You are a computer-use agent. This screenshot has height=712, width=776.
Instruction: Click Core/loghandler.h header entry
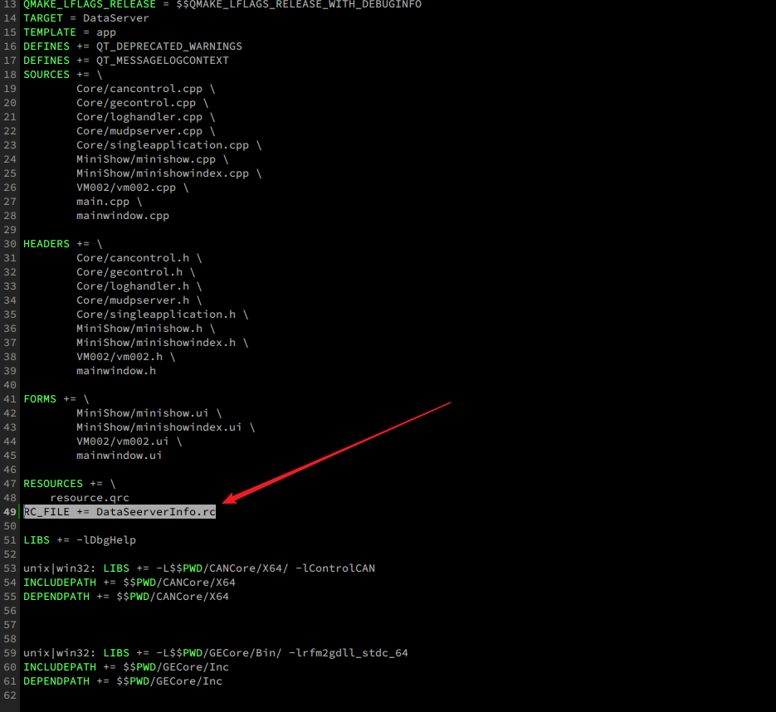tap(139, 286)
